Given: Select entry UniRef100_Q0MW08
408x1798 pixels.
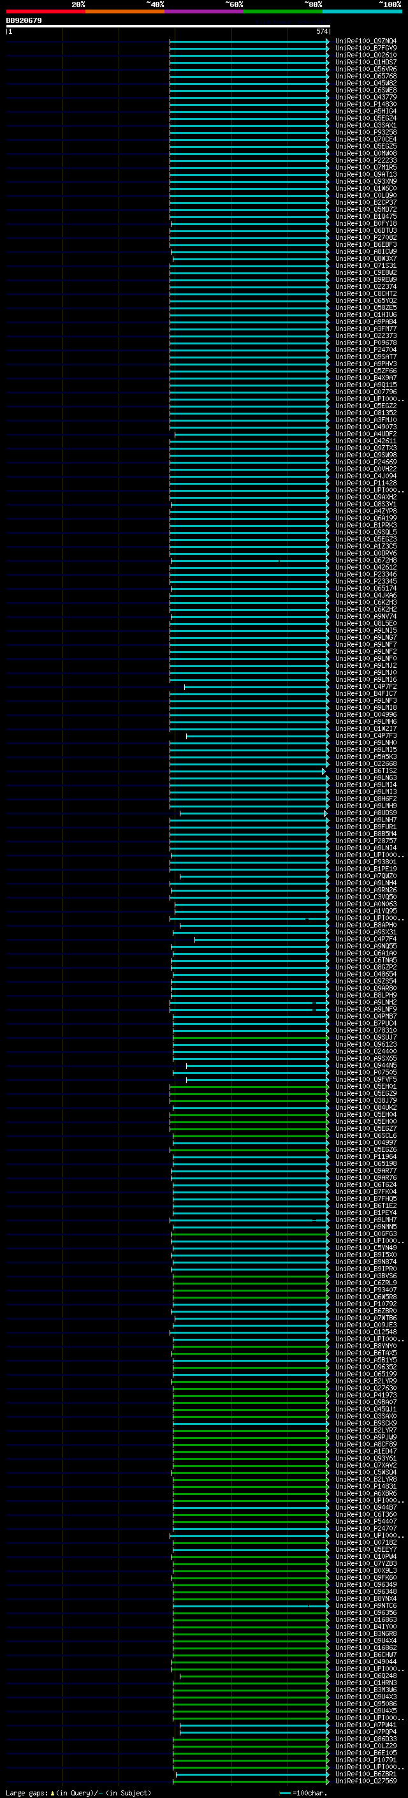Looking at the screenshot, I should pos(366,153).
